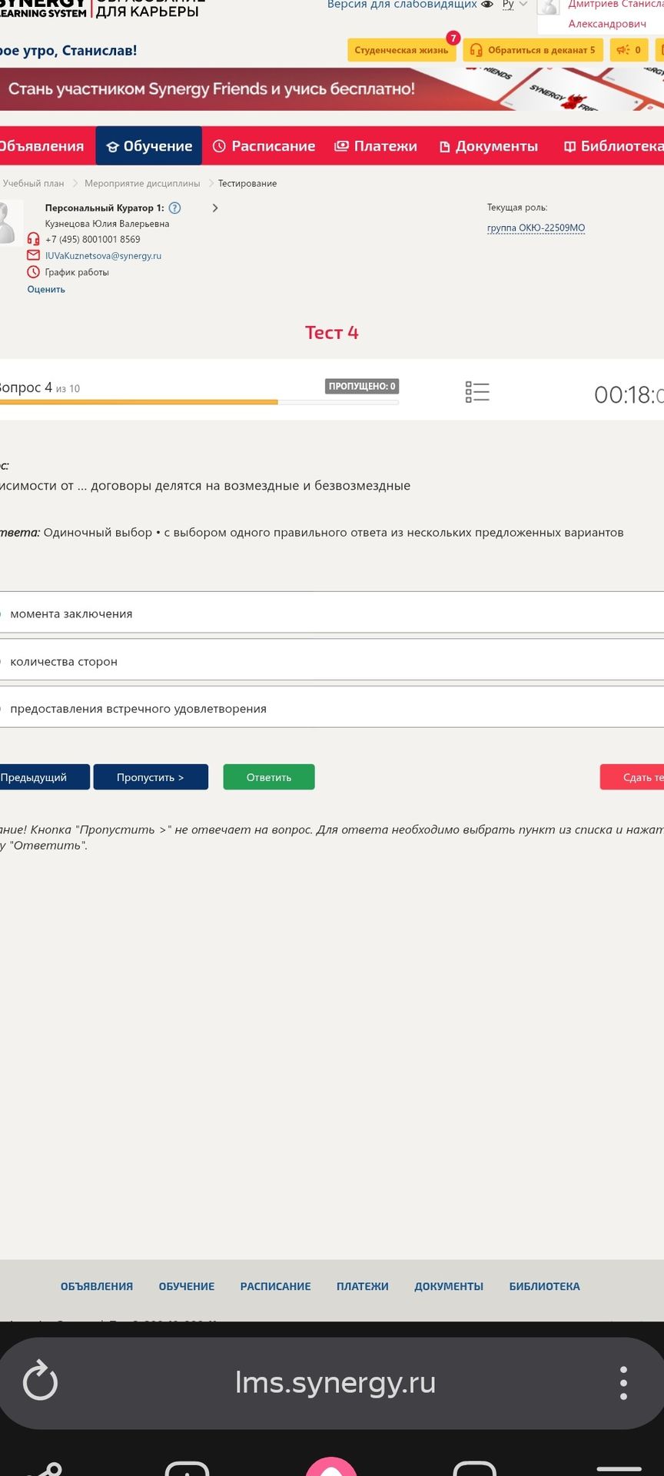Image resolution: width=664 pixels, height=1476 pixels.
Task: Click the График работы clock icon
Action: pyautogui.click(x=33, y=272)
